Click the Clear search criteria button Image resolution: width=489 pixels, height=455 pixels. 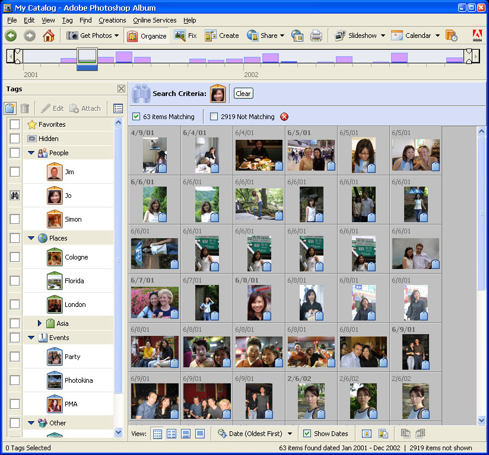(x=243, y=94)
